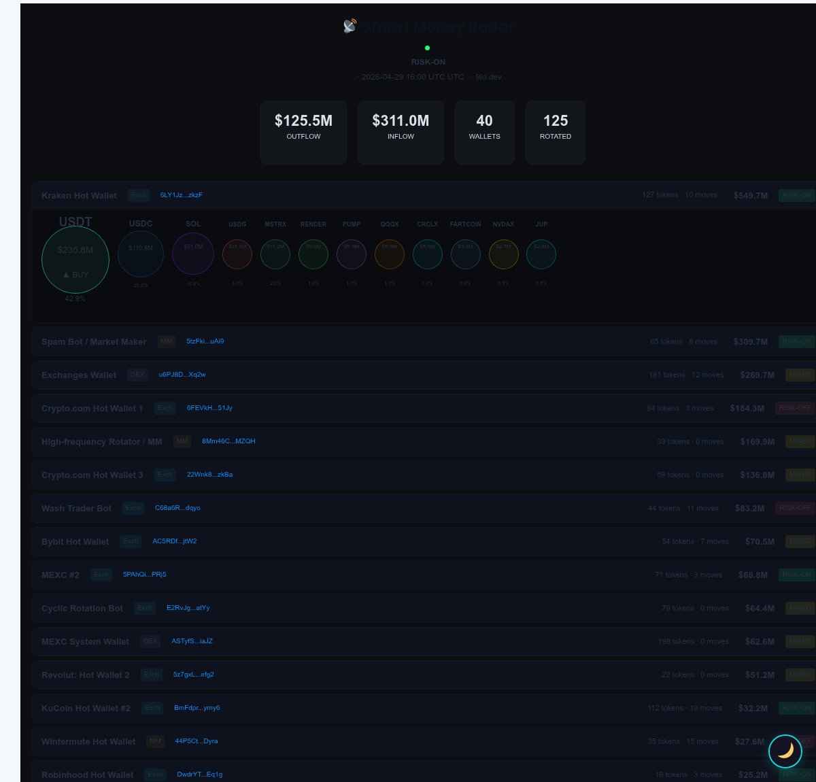816x782 pixels.
Task: Open address link 5tzFki...uAi9
Action: pyautogui.click(x=205, y=341)
